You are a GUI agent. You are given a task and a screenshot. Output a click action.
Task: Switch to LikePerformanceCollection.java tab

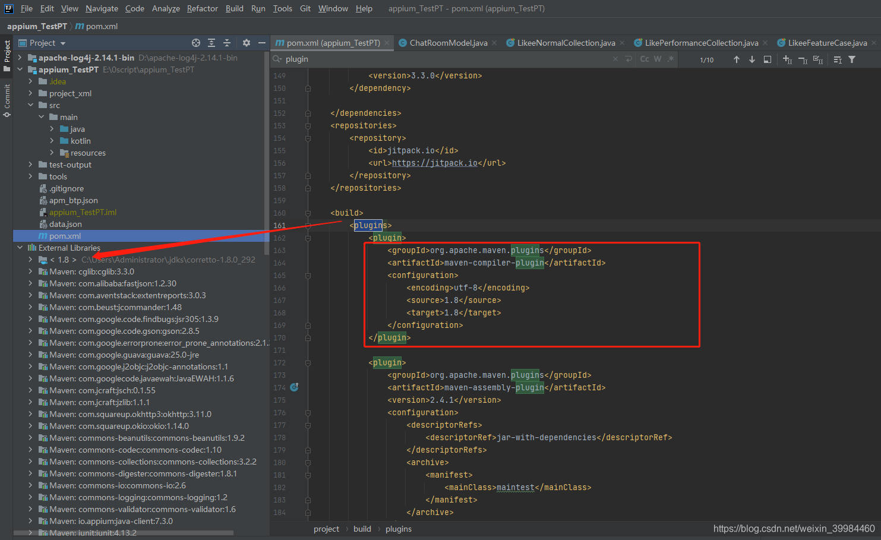coord(702,43)
